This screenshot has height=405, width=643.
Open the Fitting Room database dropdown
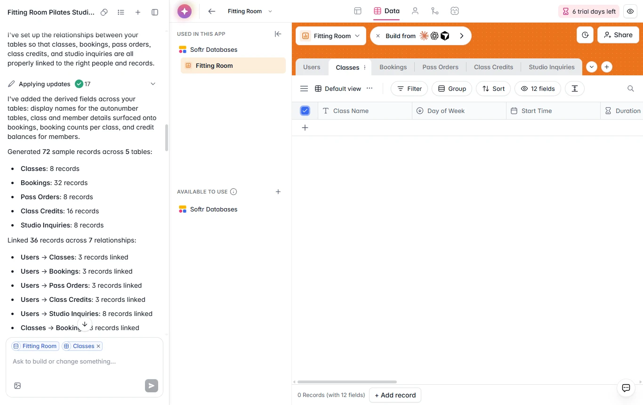pyautogui.click(x=331, y=36)
